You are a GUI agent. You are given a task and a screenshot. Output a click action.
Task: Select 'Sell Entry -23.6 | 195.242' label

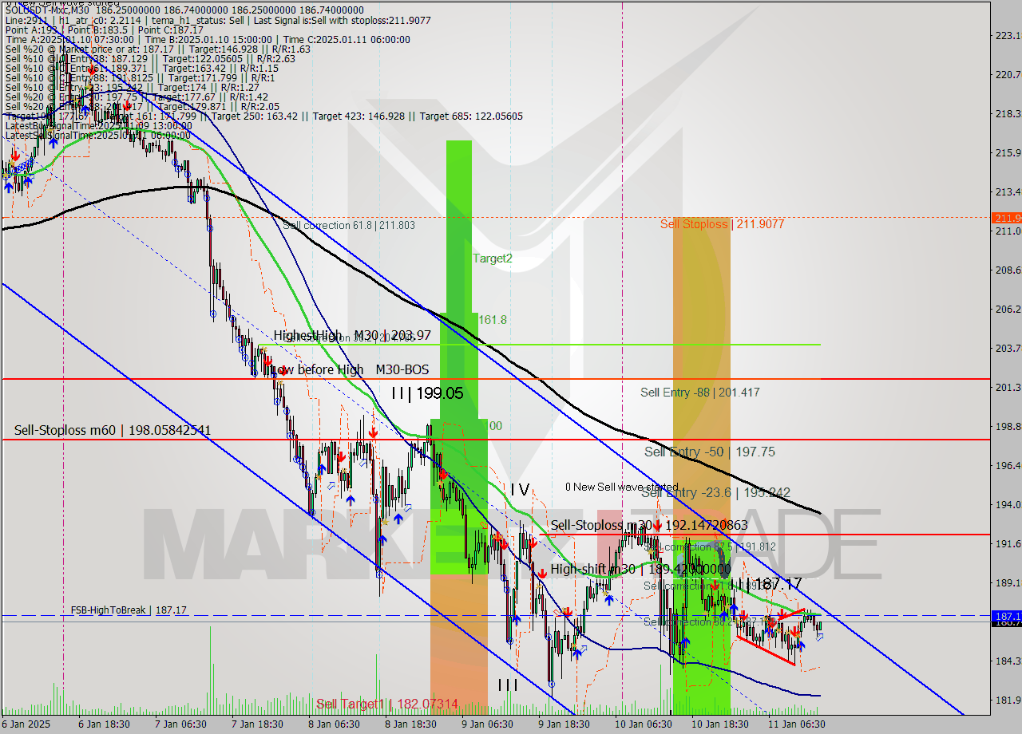(715, 492)
